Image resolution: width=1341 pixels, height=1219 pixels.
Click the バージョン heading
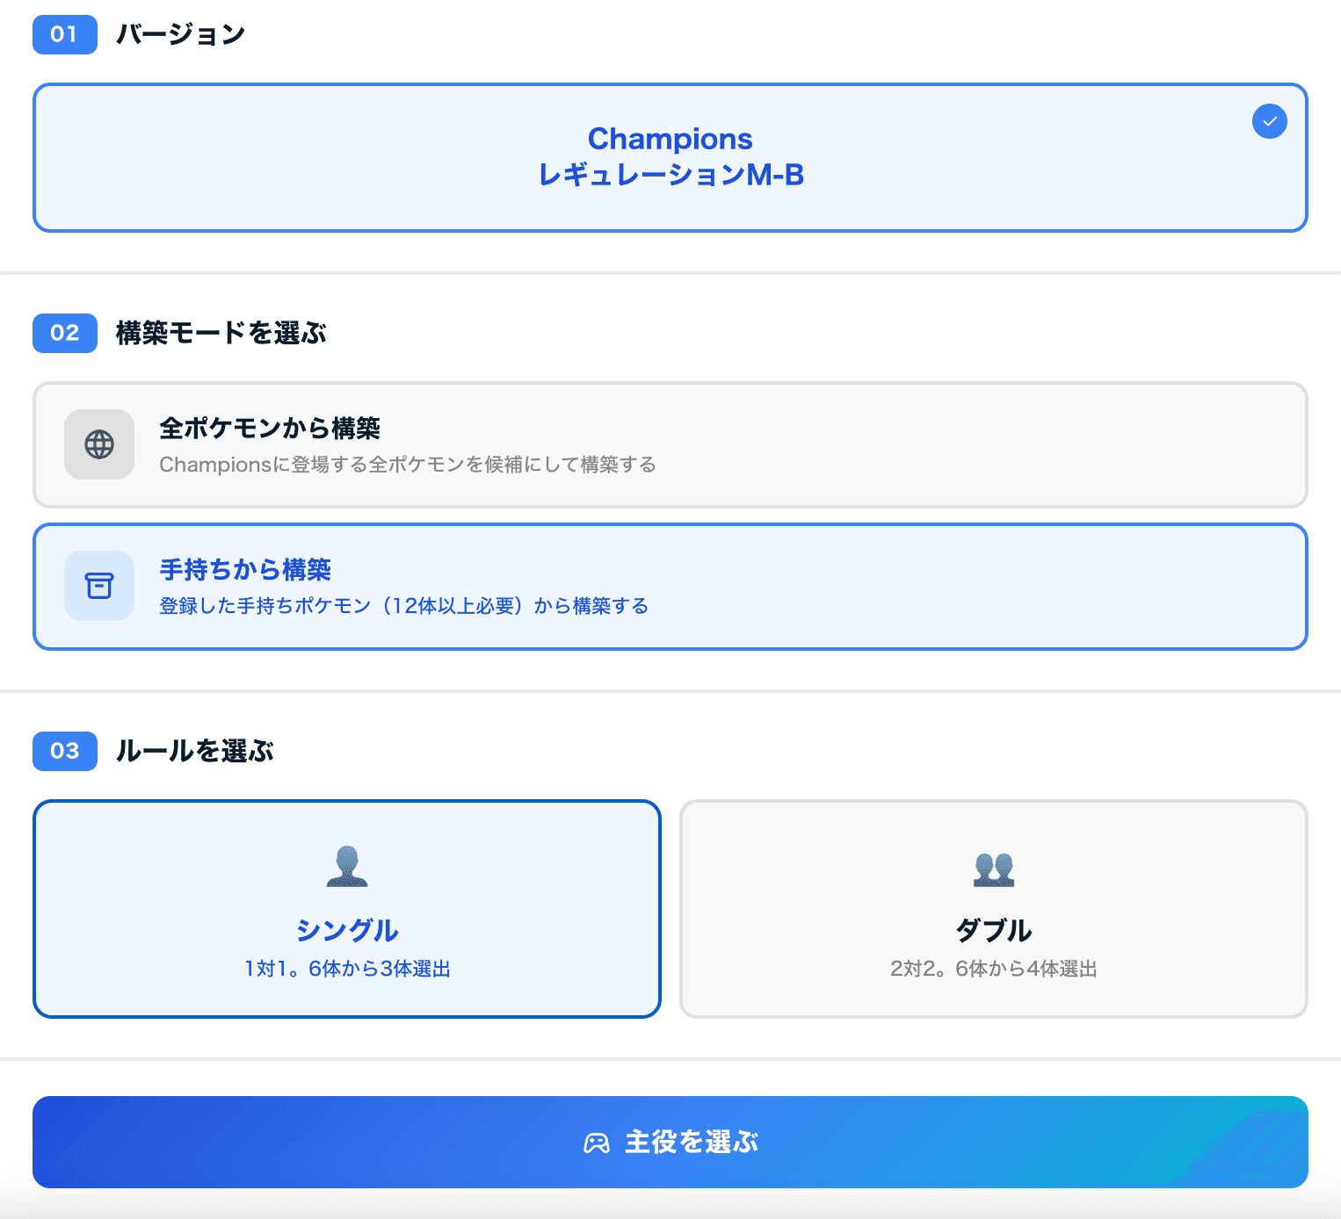181,34
